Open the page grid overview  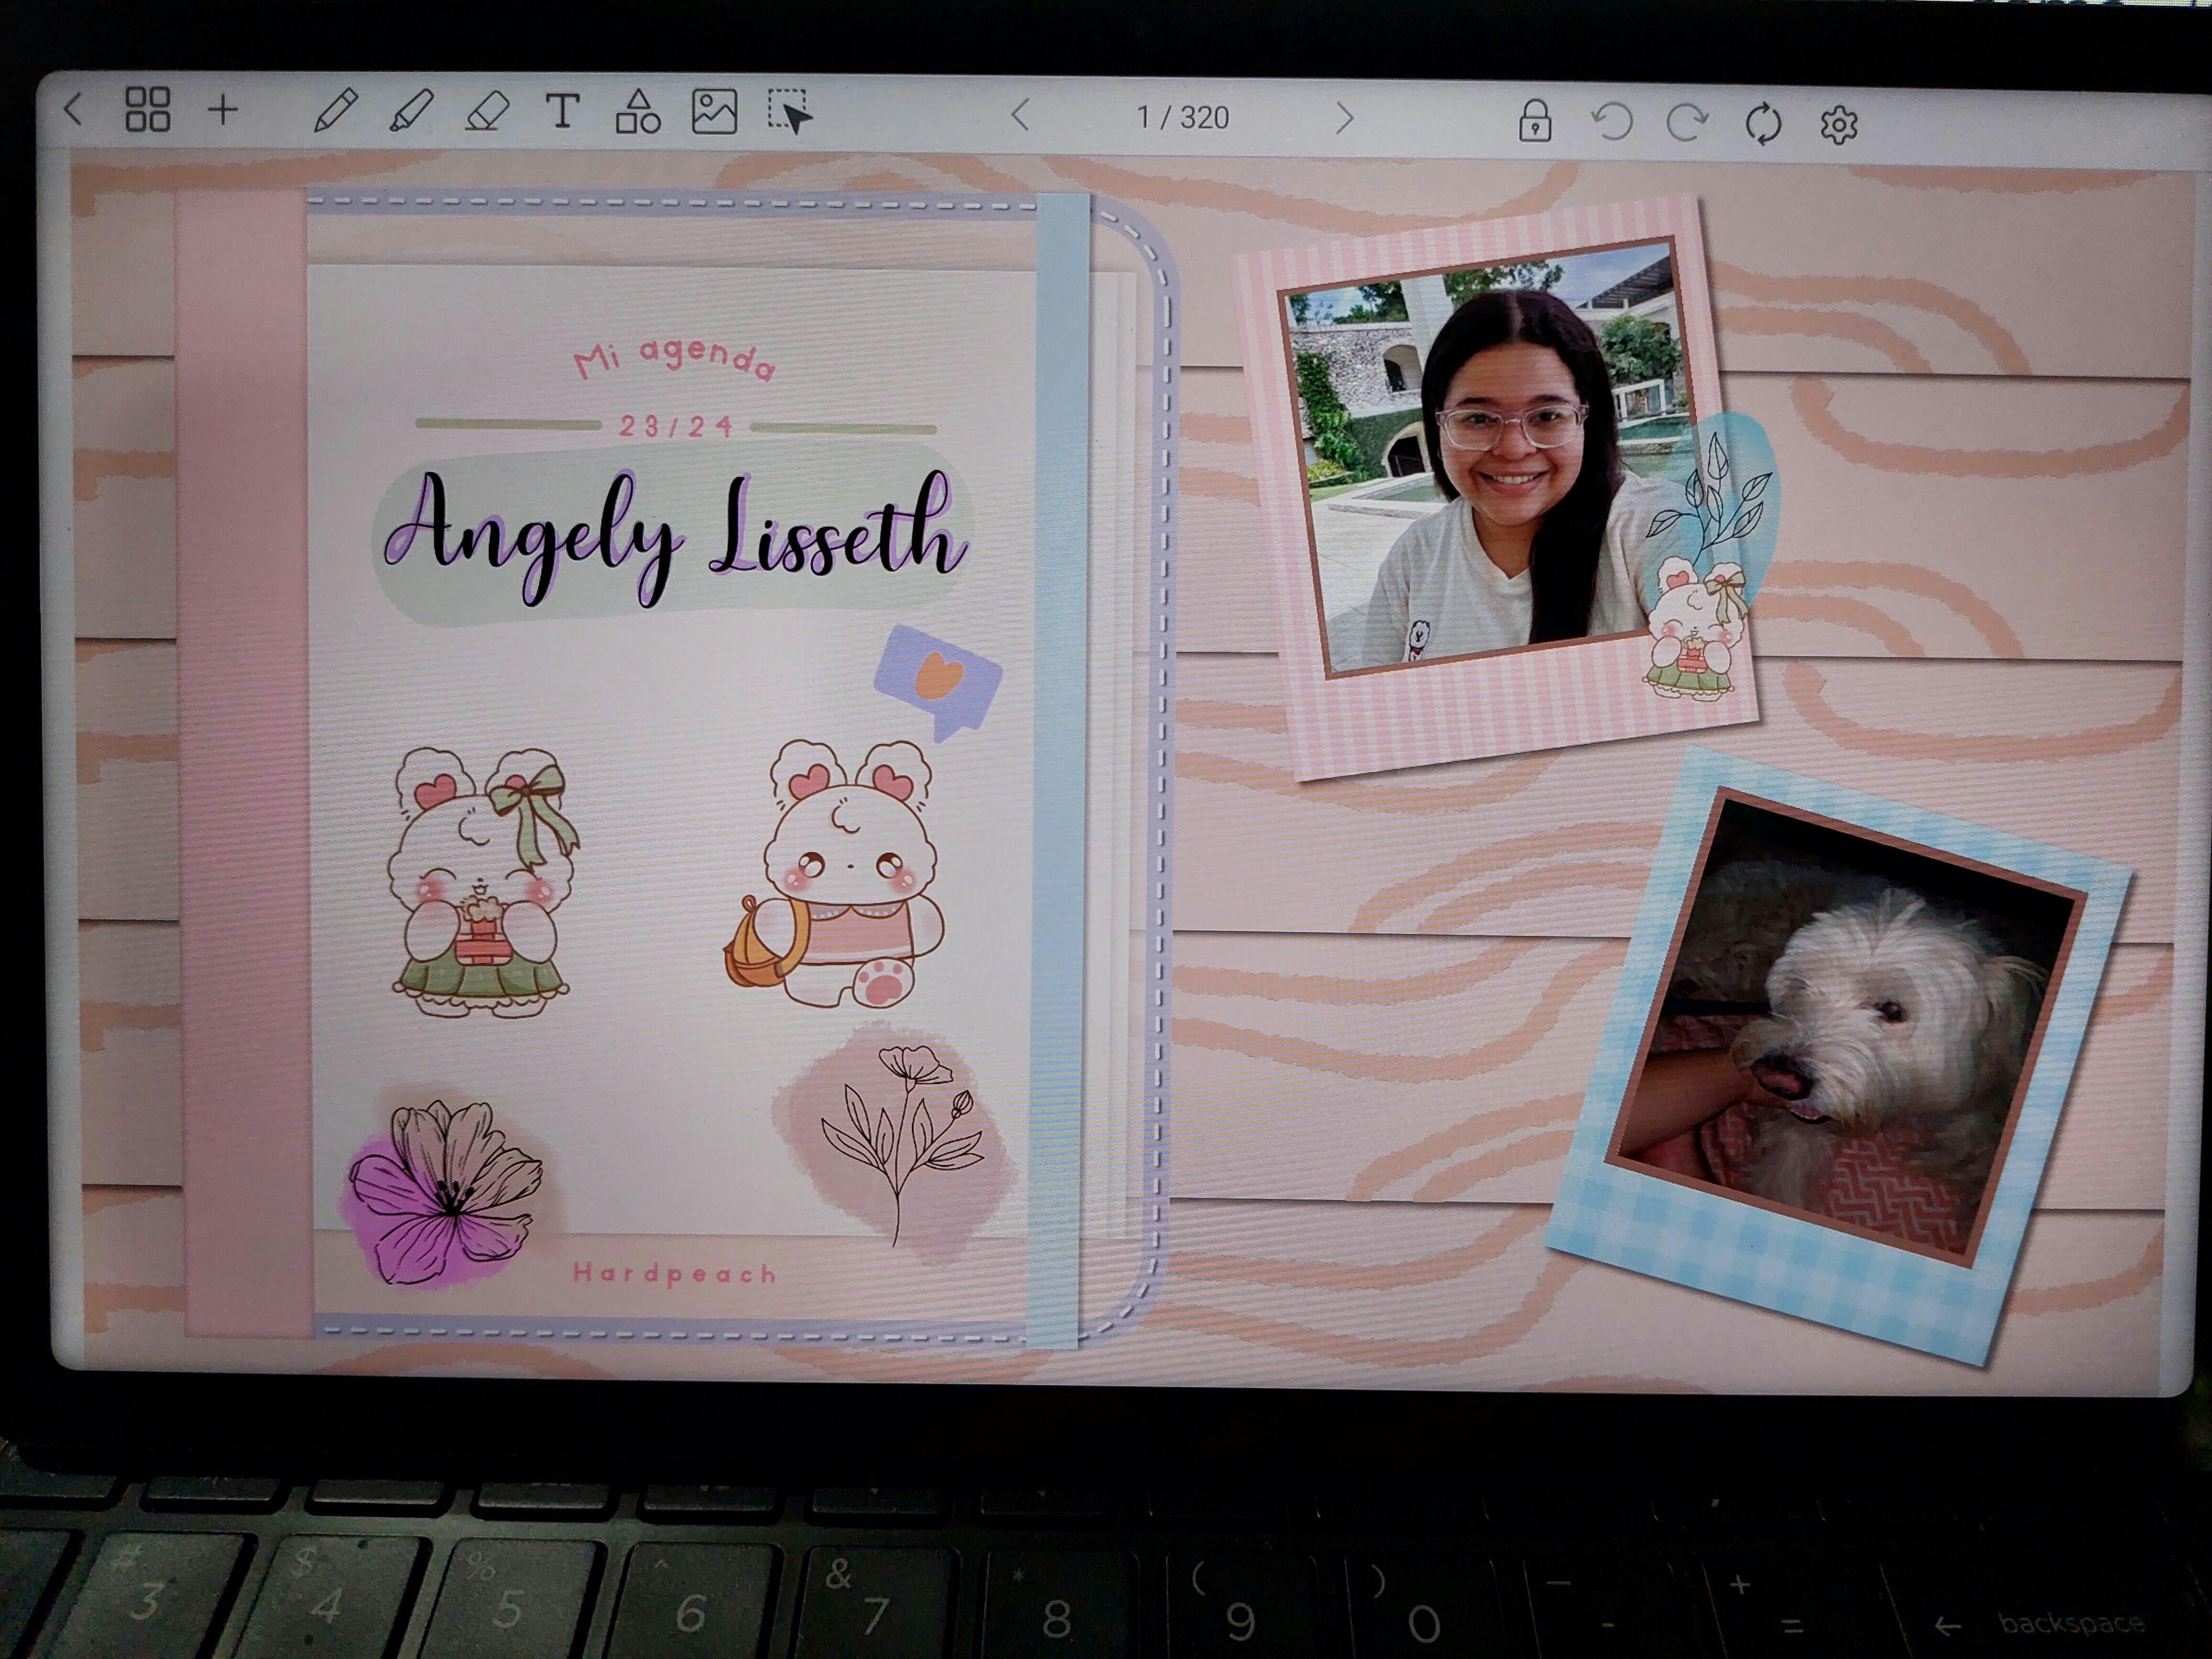point(147,109)
